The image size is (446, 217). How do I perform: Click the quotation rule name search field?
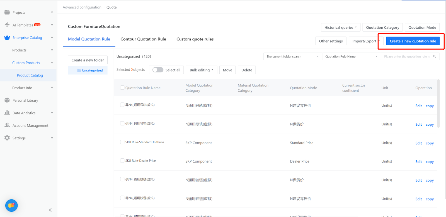point(406,56)
